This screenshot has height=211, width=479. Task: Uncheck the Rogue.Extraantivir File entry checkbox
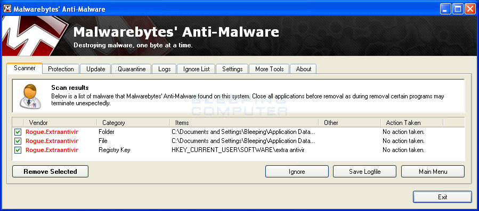[x=18, y=141]
